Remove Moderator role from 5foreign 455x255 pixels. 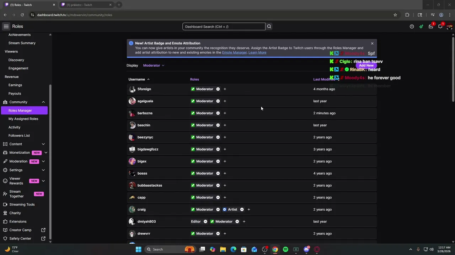point(218,89)
